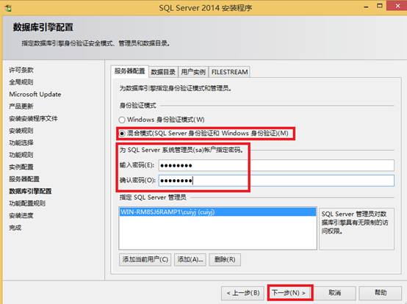Click the SQL Server installer title bar icon

(9, 8)
